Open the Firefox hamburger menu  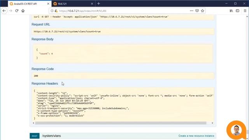pos(245,11)
